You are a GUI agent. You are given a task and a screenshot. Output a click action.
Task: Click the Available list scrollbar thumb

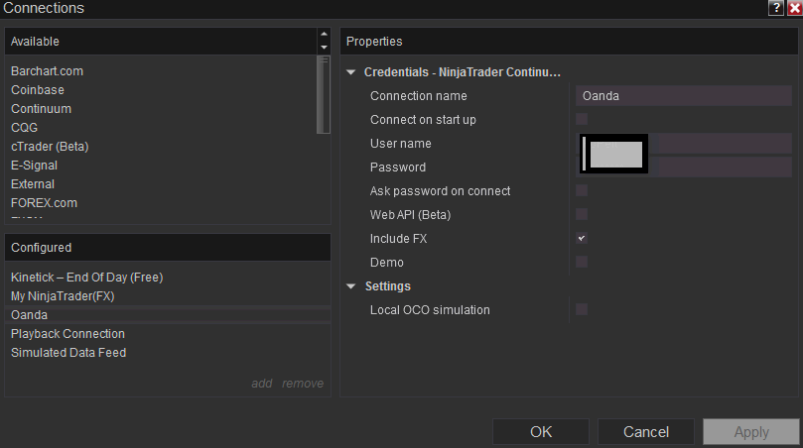click(x=324, y=94)
